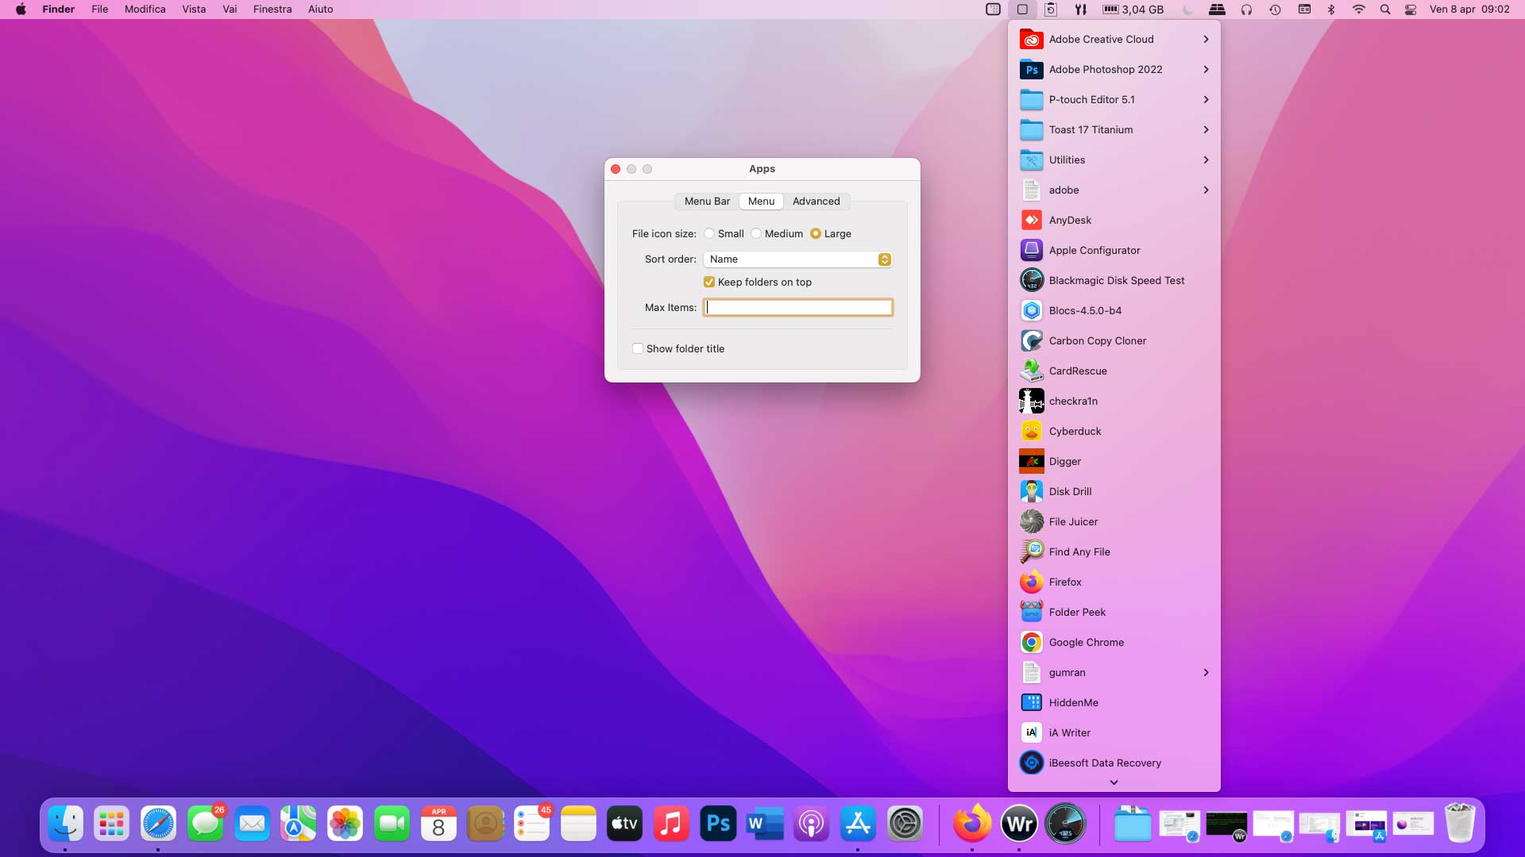
Task: Enable Show folder title checkbox
Action: [638, 348]
